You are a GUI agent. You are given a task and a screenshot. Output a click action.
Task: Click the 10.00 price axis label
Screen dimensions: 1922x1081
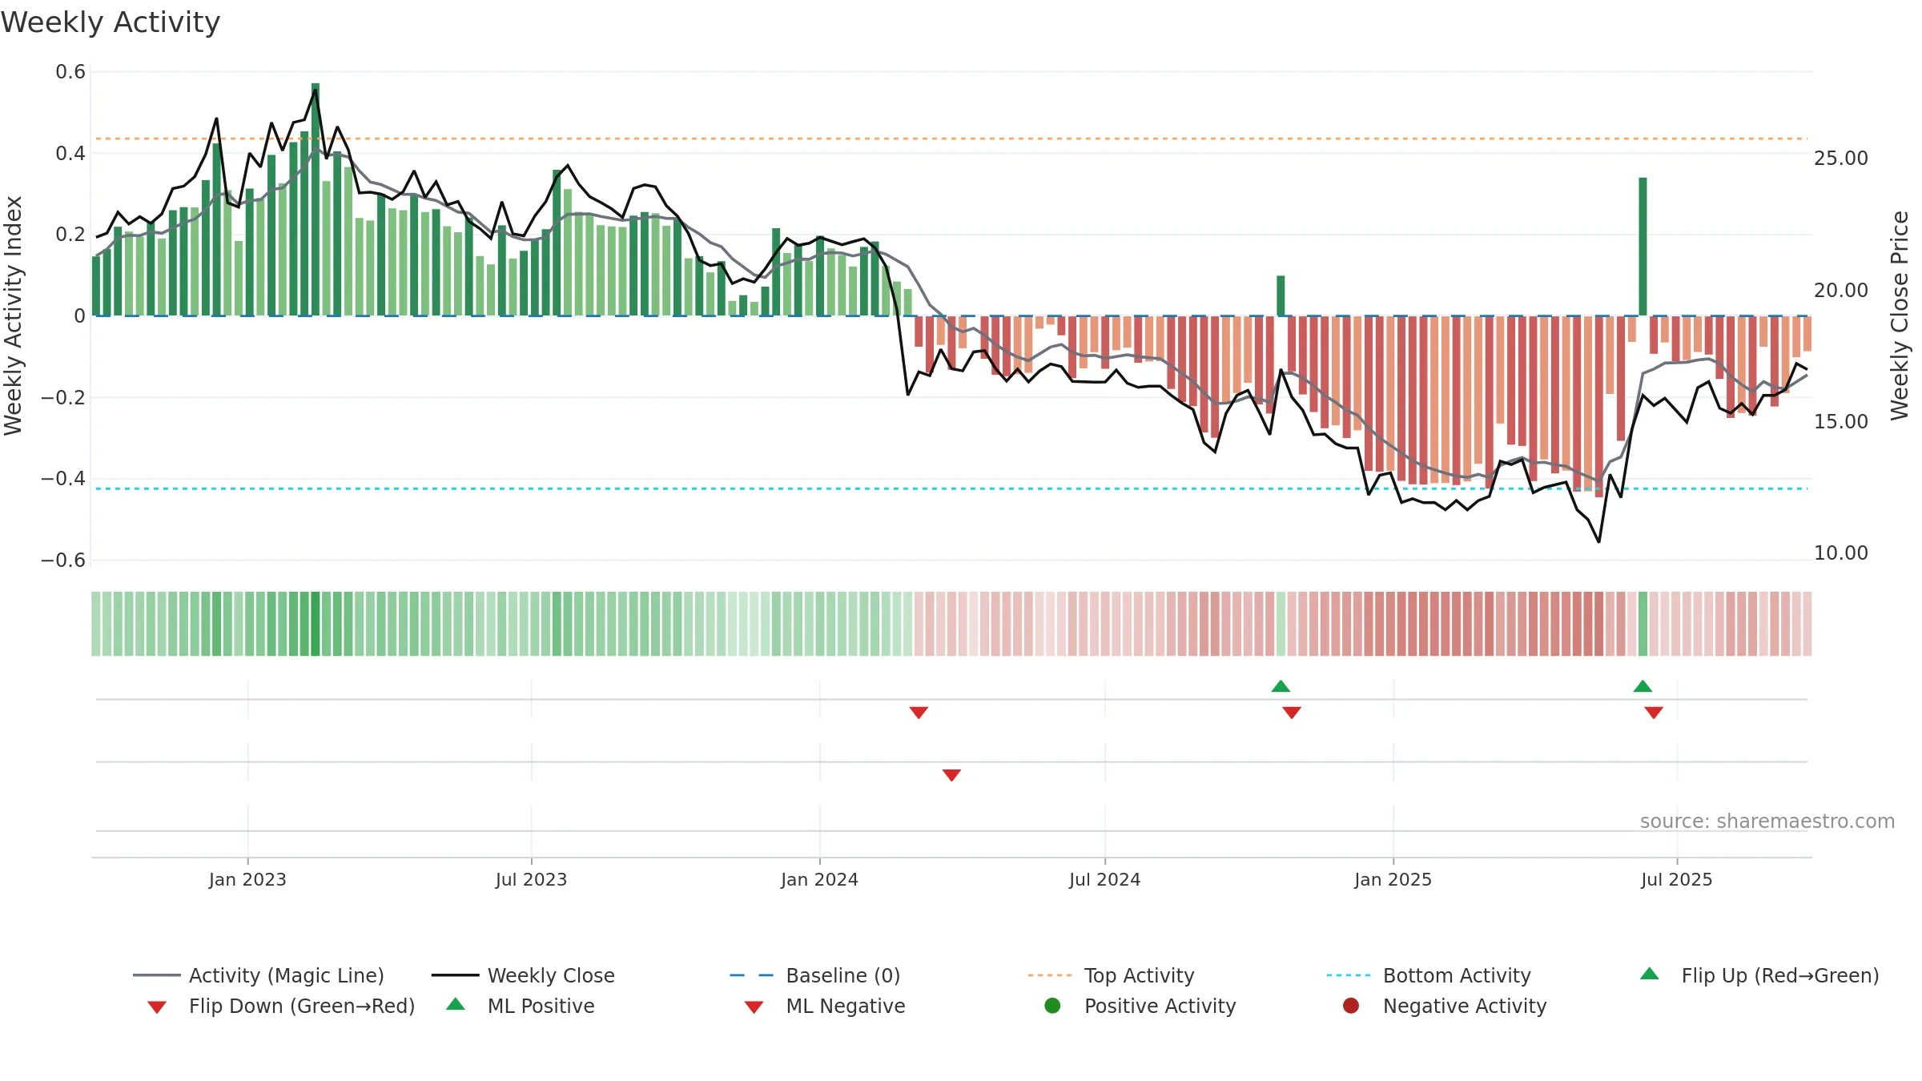[1840, 553]
